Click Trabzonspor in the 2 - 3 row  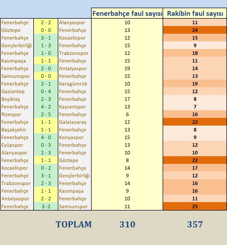click(x=17, y=183)
